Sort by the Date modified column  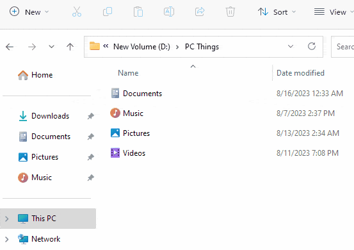click(x=300, y=73)
